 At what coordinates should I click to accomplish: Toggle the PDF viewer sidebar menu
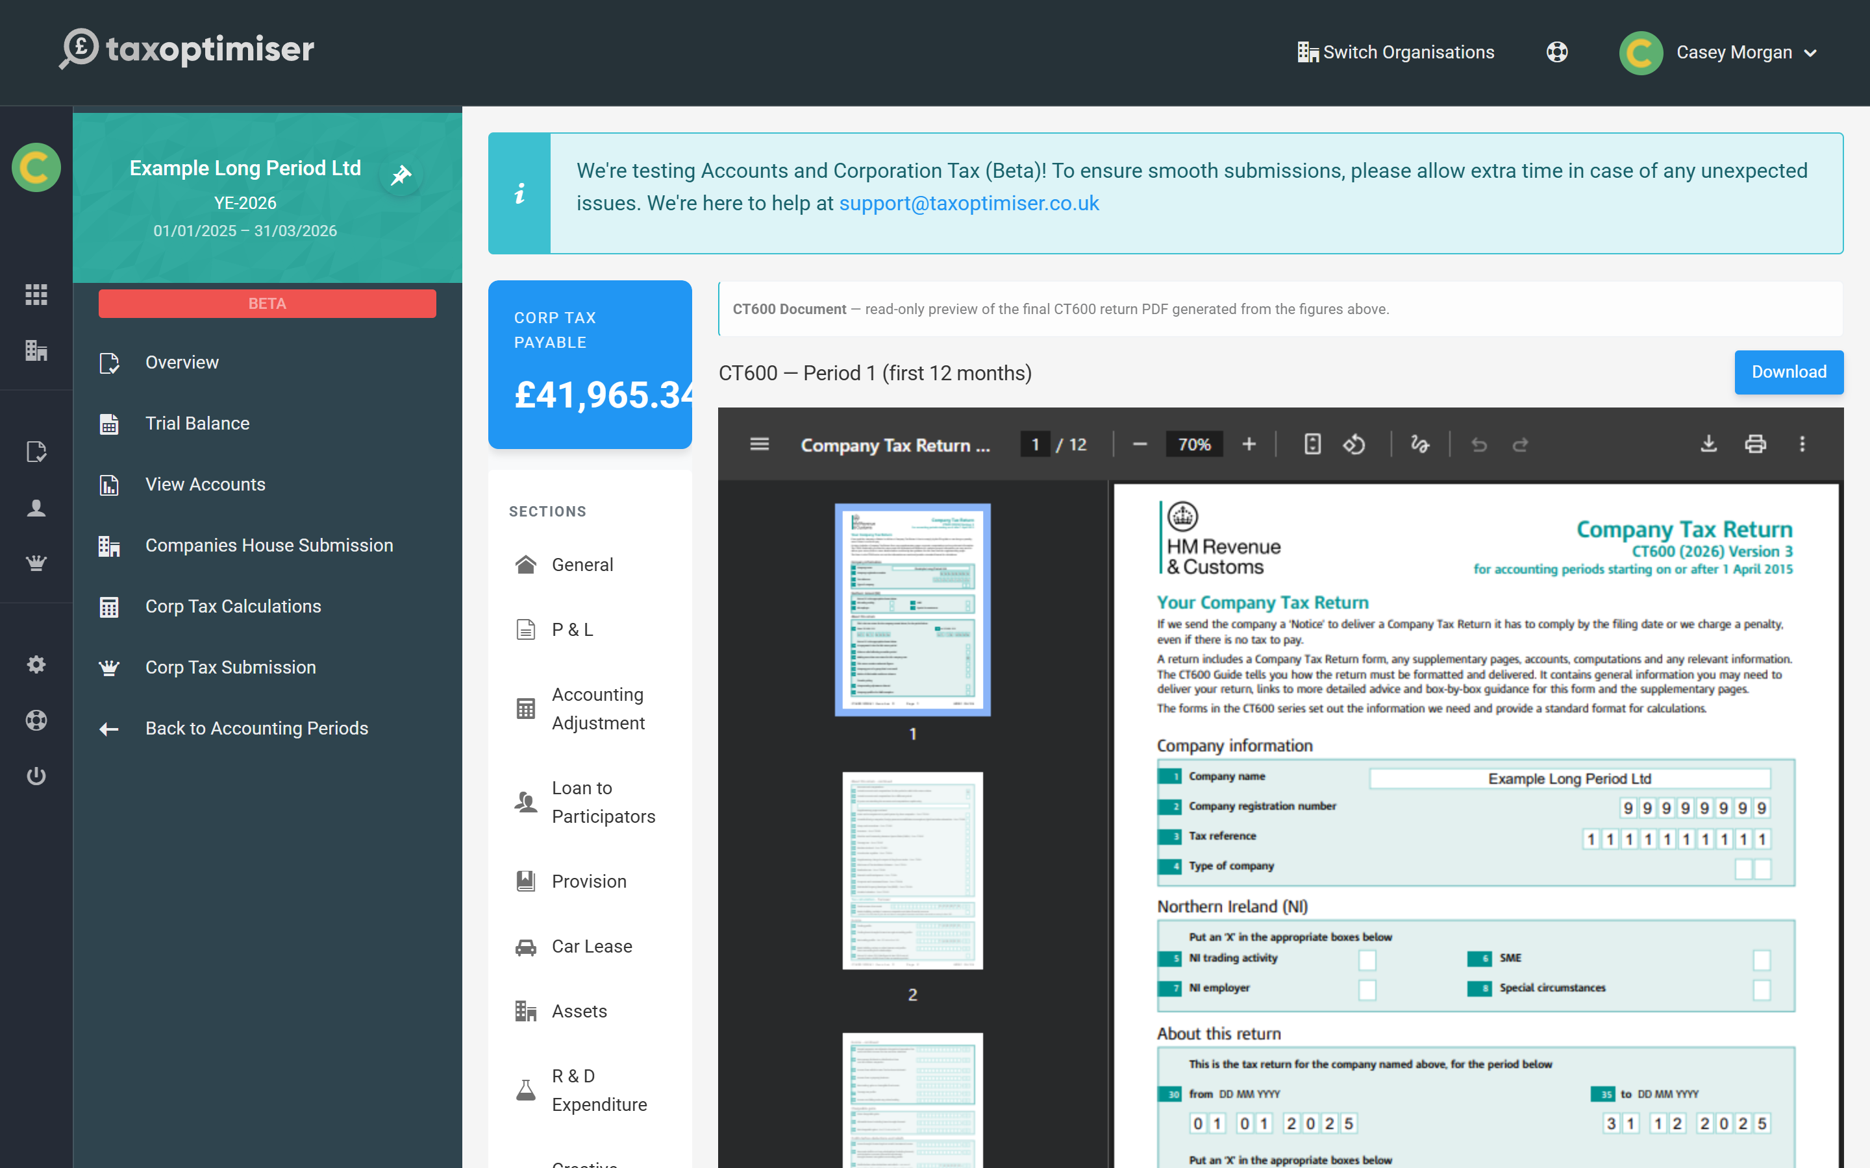[760, 444]
